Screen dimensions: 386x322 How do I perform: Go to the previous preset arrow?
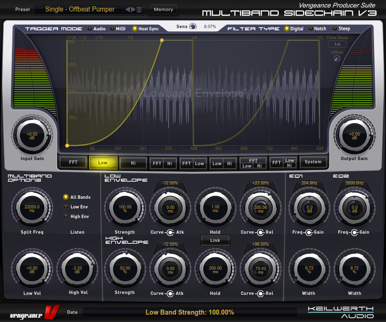point(128,9)
